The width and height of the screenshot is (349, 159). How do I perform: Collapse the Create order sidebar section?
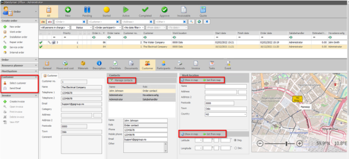click(36, 21)
